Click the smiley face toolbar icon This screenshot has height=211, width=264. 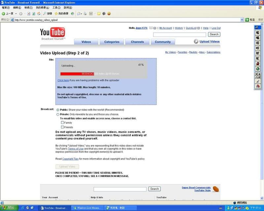[x=109, y=14]
